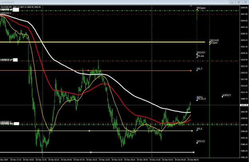
Task: Select the pQR2/3 level label
Action: [226, 95]
